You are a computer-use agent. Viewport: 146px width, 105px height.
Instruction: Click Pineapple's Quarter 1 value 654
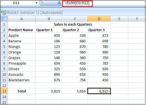(49, 63)
